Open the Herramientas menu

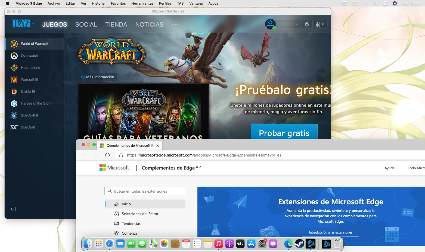click(142, 3)
